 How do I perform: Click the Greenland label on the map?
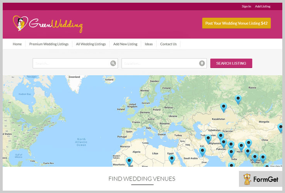point(74,77)
